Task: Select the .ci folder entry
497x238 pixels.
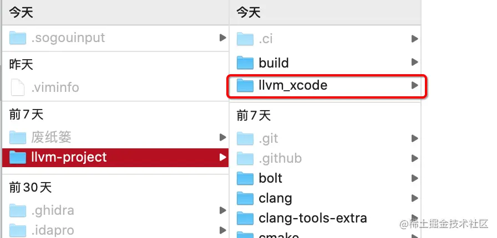Action: click(328, 39)
